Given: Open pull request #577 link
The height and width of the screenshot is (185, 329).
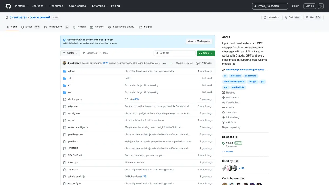Looking at the screenshot, I should coord(105,63).
